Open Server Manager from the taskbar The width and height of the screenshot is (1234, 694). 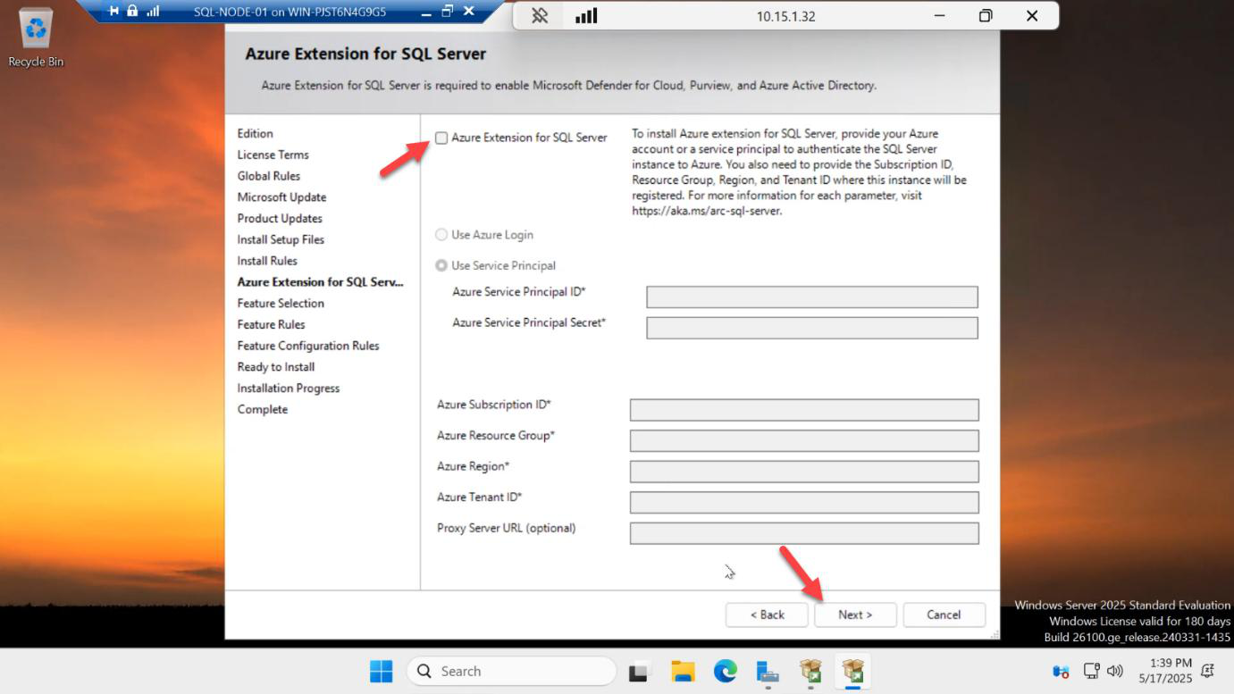(x=768, y=672)
